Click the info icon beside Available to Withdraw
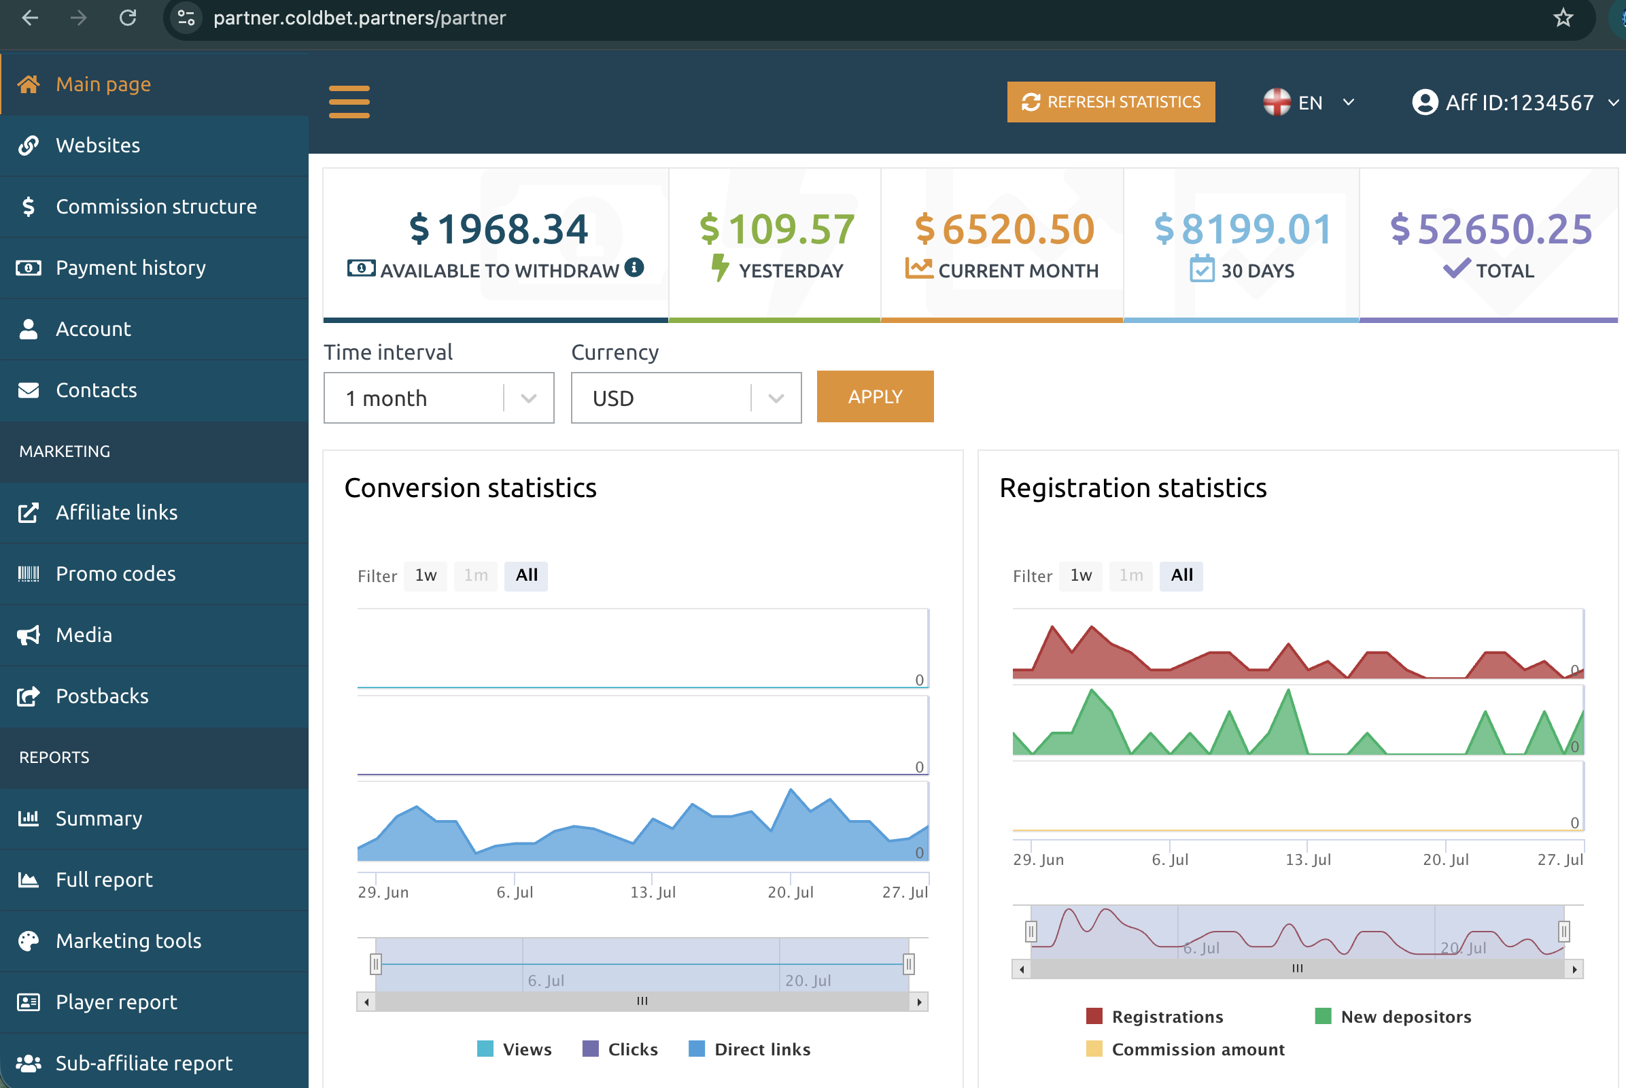Screen dimensions: 1626x1088 [634, 267]
